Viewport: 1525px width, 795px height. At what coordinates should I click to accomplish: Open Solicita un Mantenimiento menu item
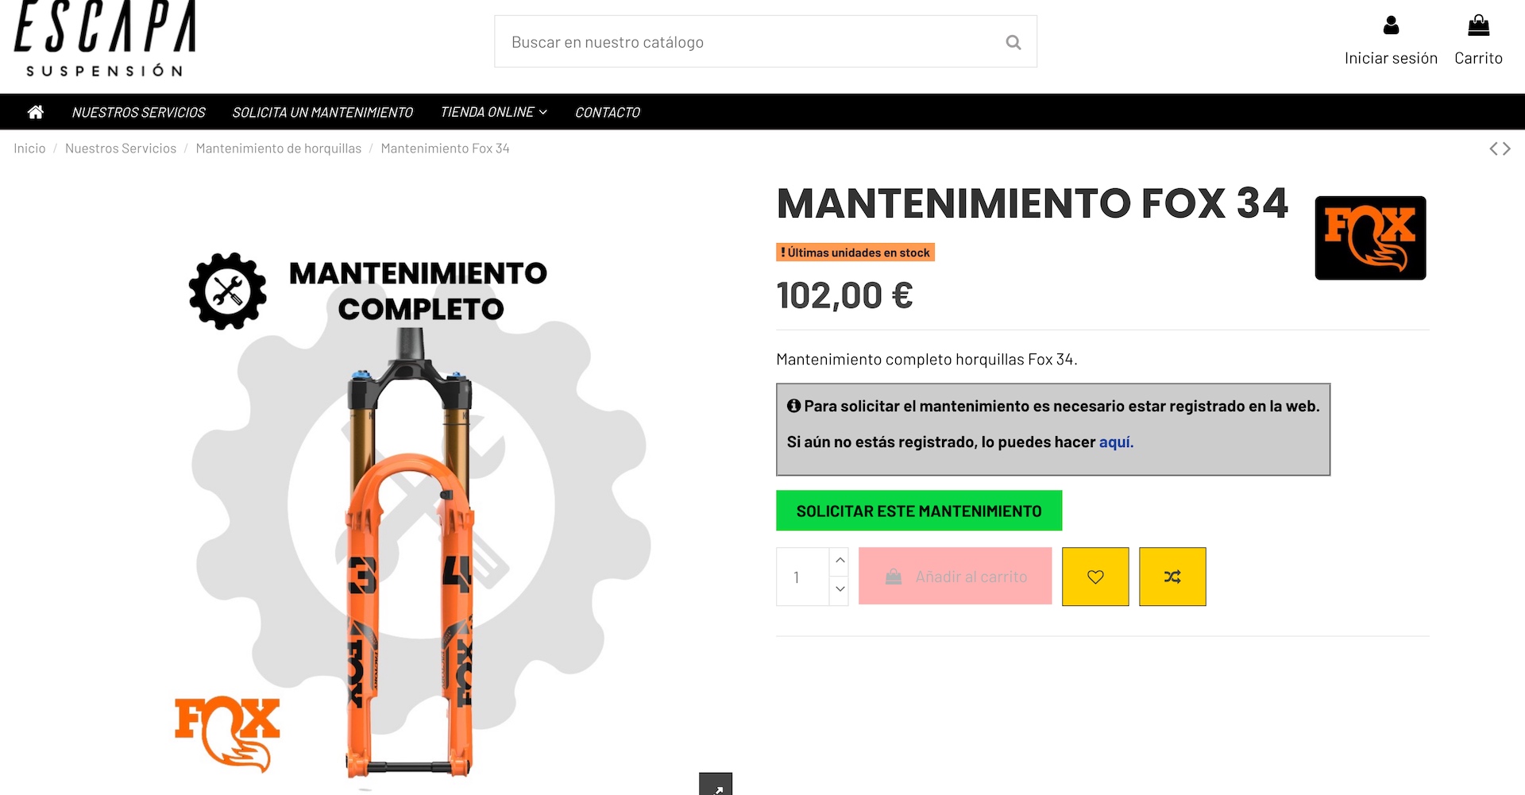pos(322,112)
